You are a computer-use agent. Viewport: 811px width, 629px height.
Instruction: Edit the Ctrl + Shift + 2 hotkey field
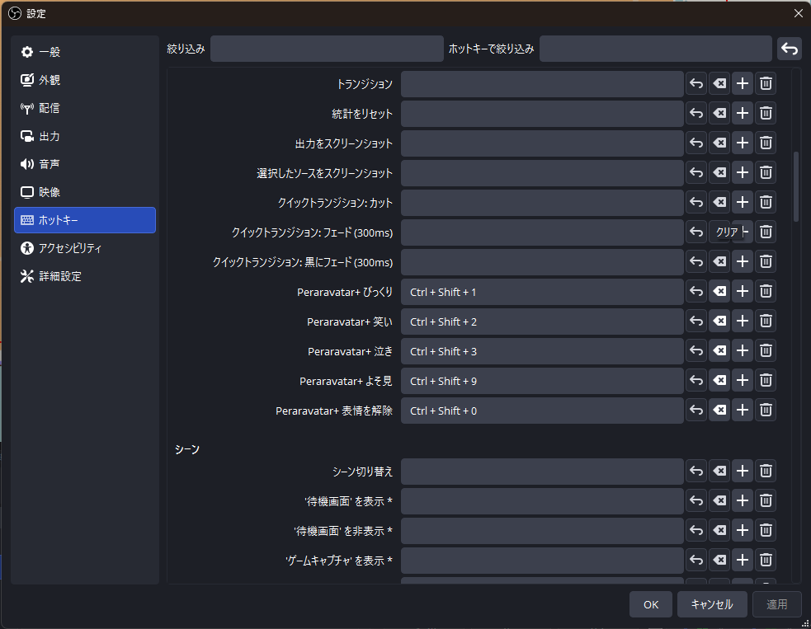[542, 322]
